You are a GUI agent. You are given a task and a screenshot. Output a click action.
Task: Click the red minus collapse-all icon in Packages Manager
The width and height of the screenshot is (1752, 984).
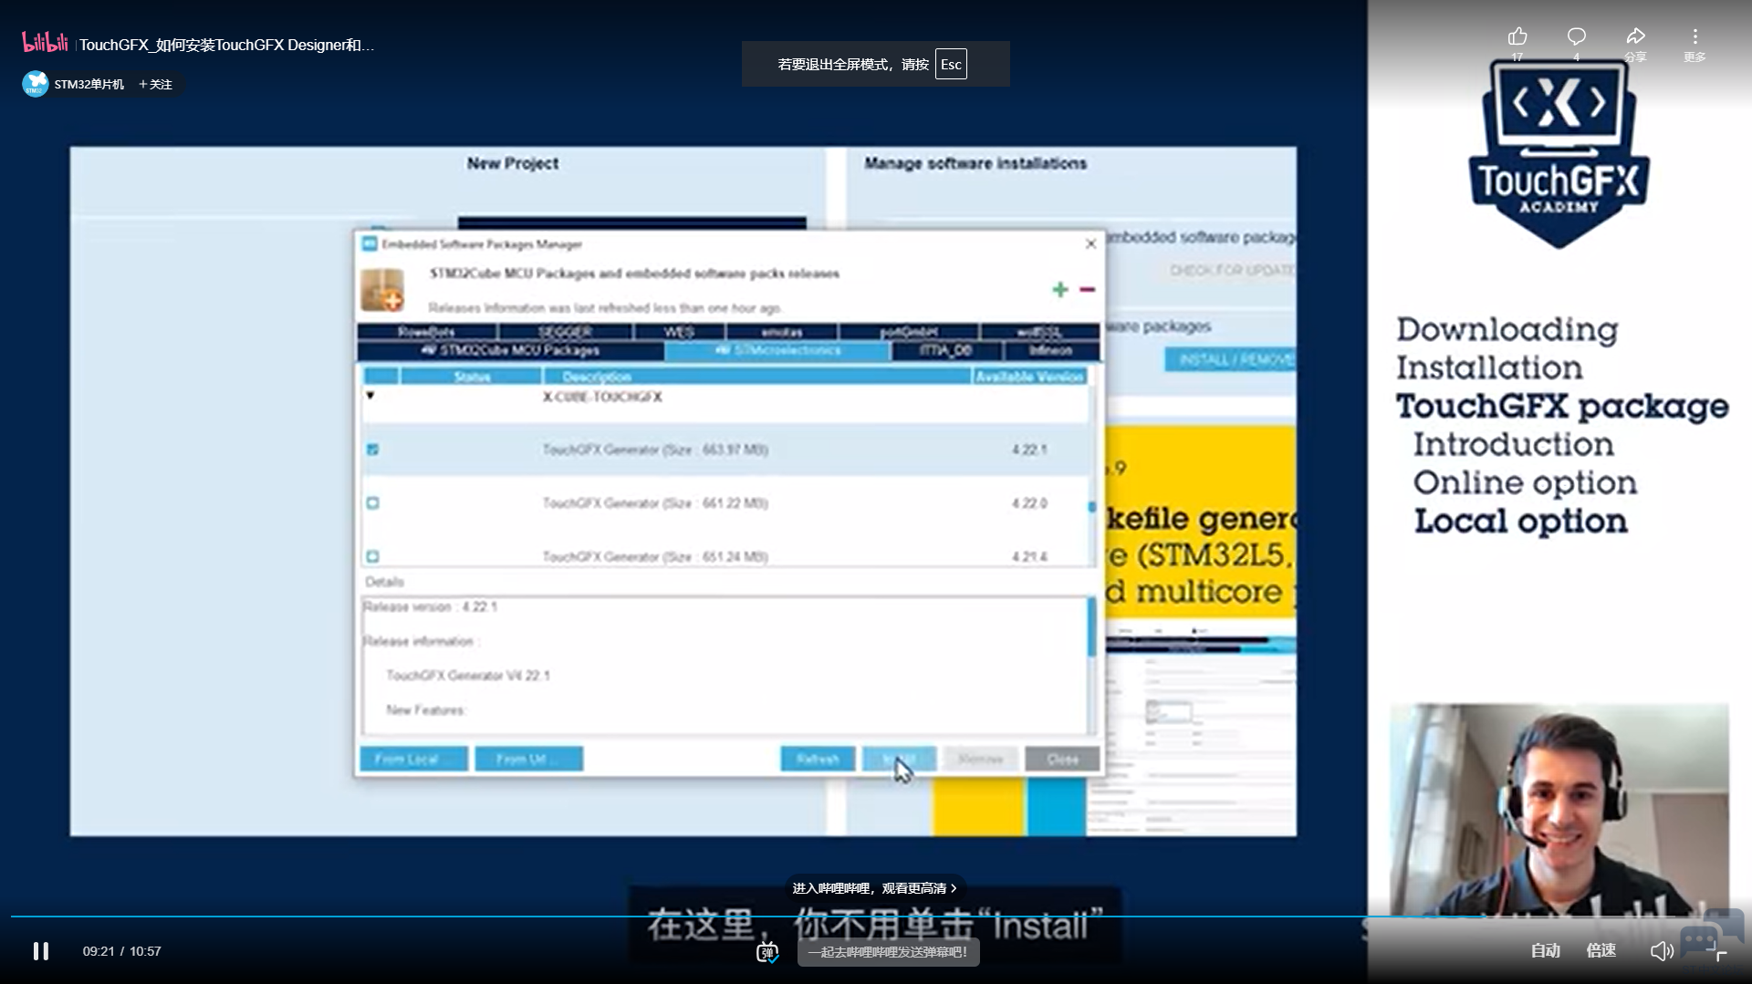coord(1087,289)
